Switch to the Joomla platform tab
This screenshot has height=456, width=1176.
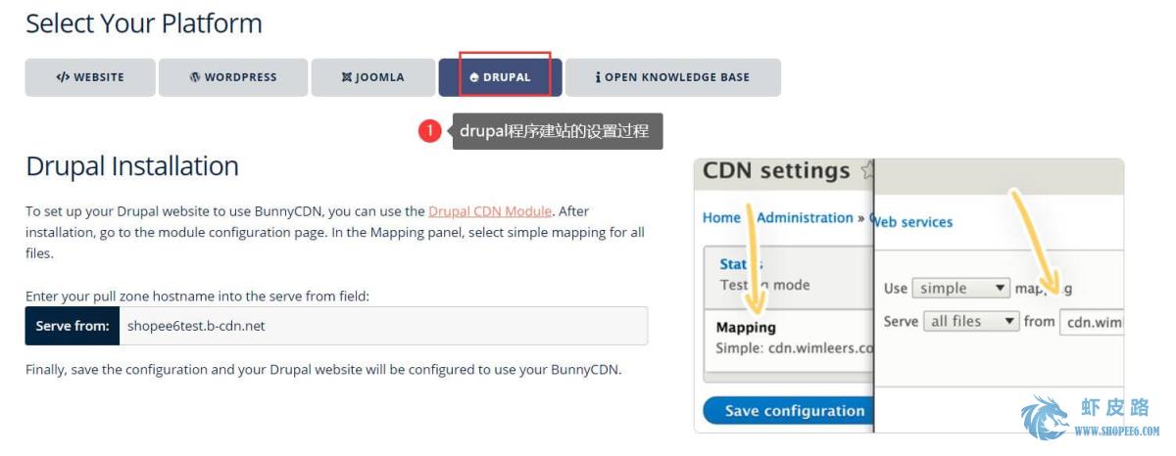(372, 77)
